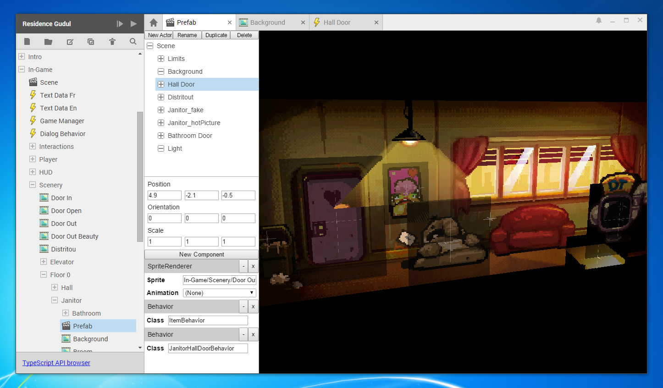Select the Hall Door actor
This screenshot has width=663, height=388.
click(x=207, y=84)
